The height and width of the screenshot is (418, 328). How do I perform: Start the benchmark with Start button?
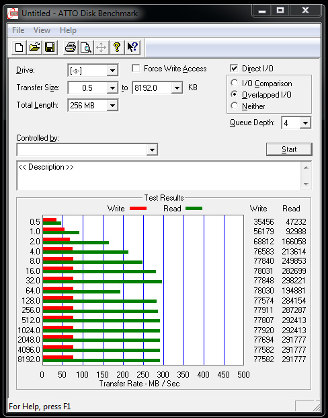[x=289, y=149]
